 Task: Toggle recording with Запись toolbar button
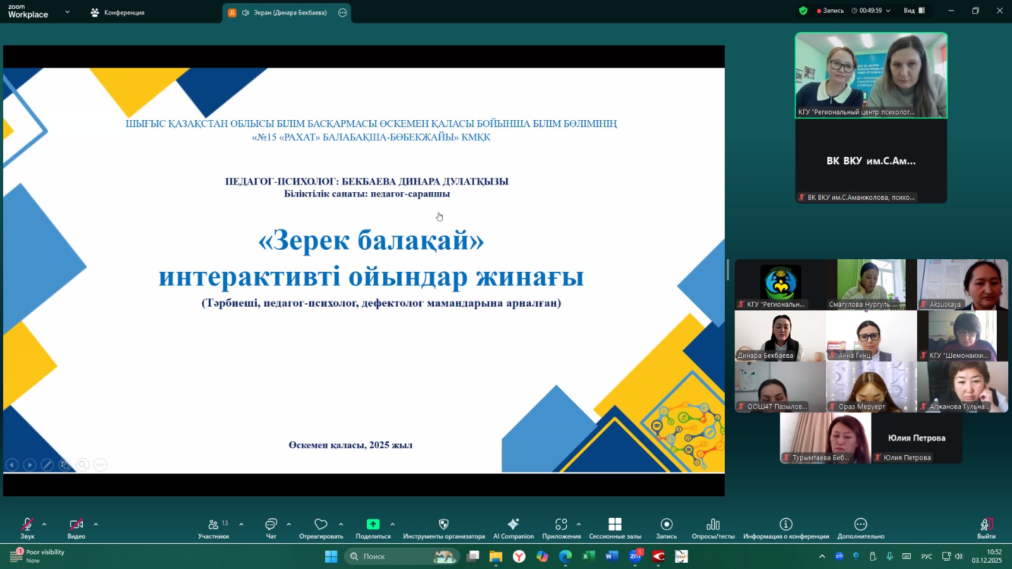pos(666,528)
